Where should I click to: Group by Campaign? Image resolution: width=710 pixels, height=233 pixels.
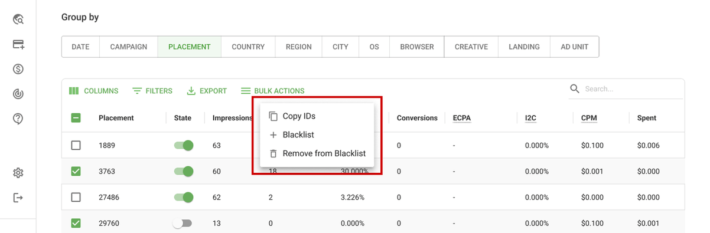[128, 47]
